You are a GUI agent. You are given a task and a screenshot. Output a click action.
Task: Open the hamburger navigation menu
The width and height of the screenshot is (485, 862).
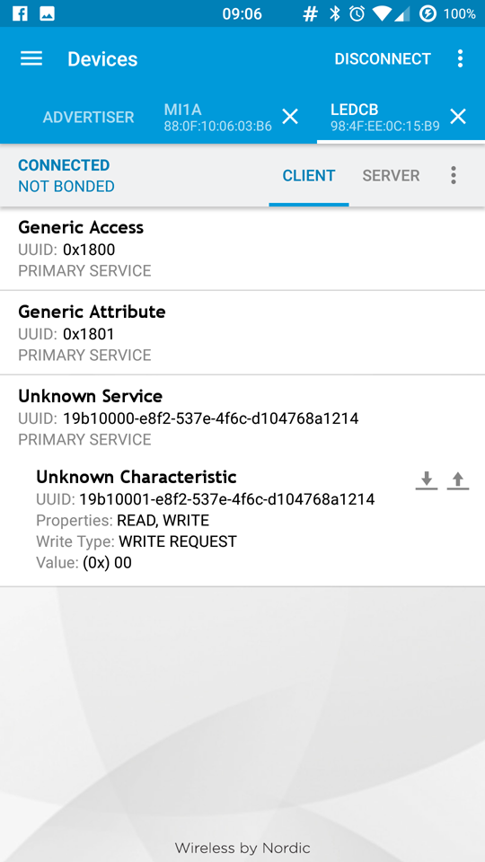coord(31,59)
